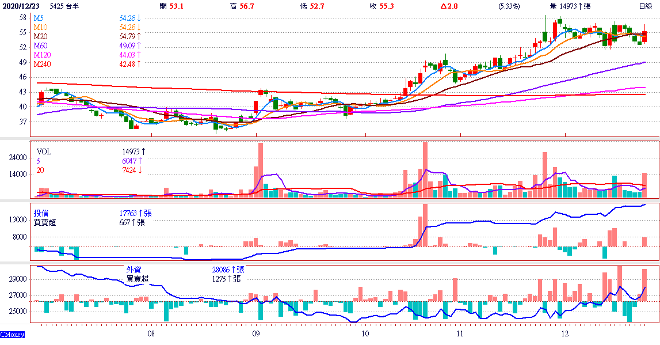The image size is (660, 345).
Task: Click the M60 moving average legend
Action: 40,46
